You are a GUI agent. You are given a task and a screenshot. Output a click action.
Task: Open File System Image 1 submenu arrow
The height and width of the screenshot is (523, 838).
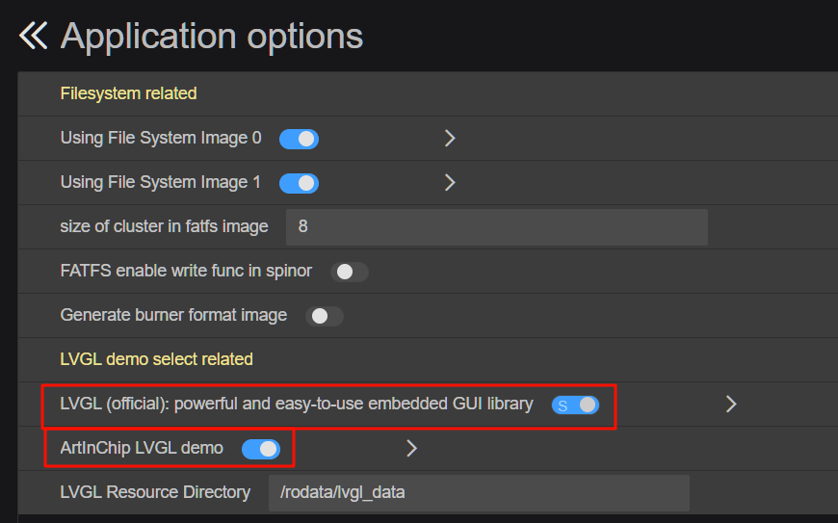coord(450,183)
